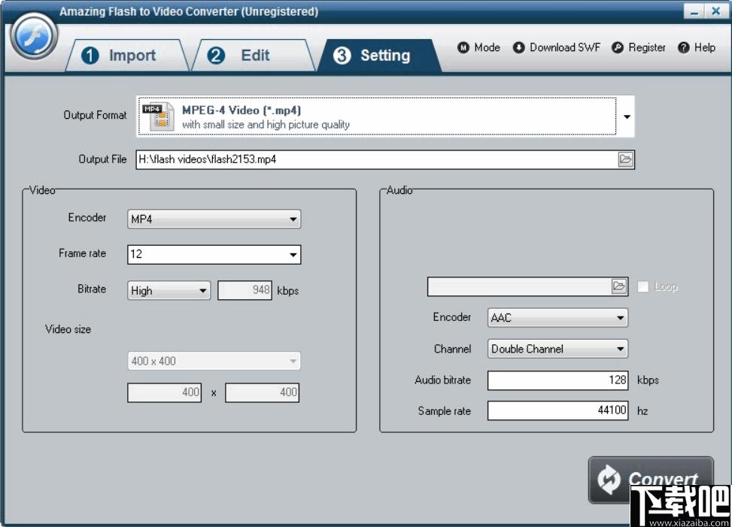Click the Download SWF icon
The image size is (732, 527).
(518, 47)
